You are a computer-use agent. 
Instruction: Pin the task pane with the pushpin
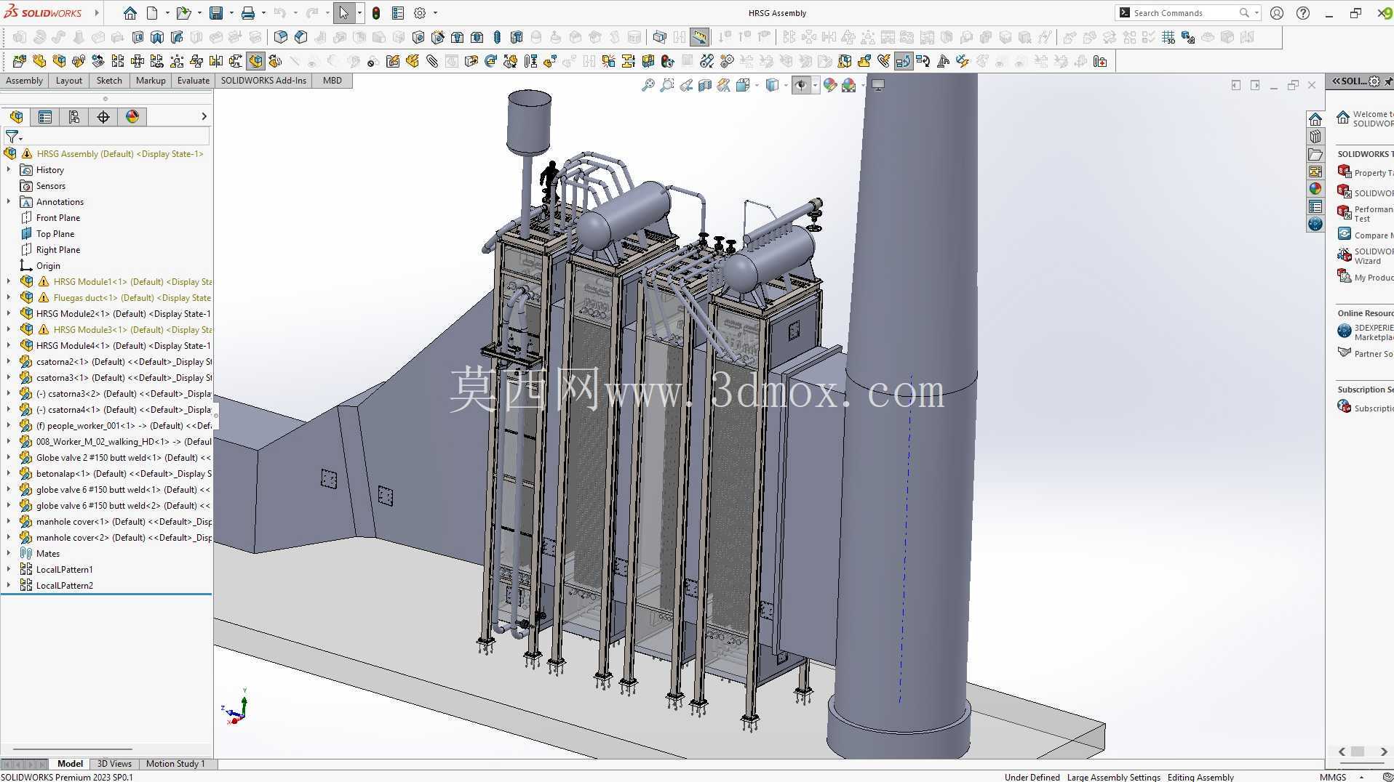[1388, 81]
